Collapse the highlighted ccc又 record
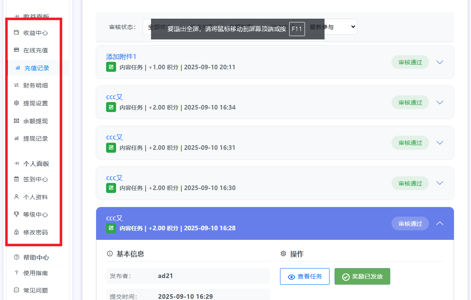The image size is (471, 300). [440, 223]
